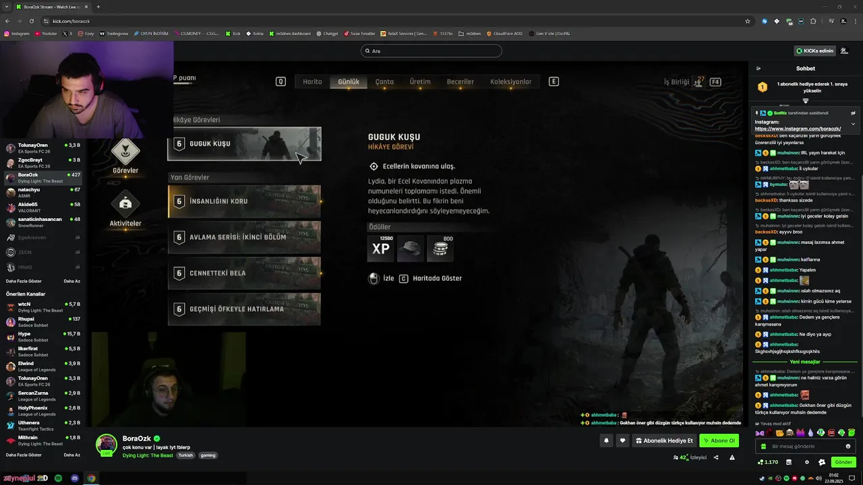Select AVLAMA SERİSİ: İKİNCİ BÖLÜM quest
The height and width of the screenshot is (485, 863).
tap(244, 237)
